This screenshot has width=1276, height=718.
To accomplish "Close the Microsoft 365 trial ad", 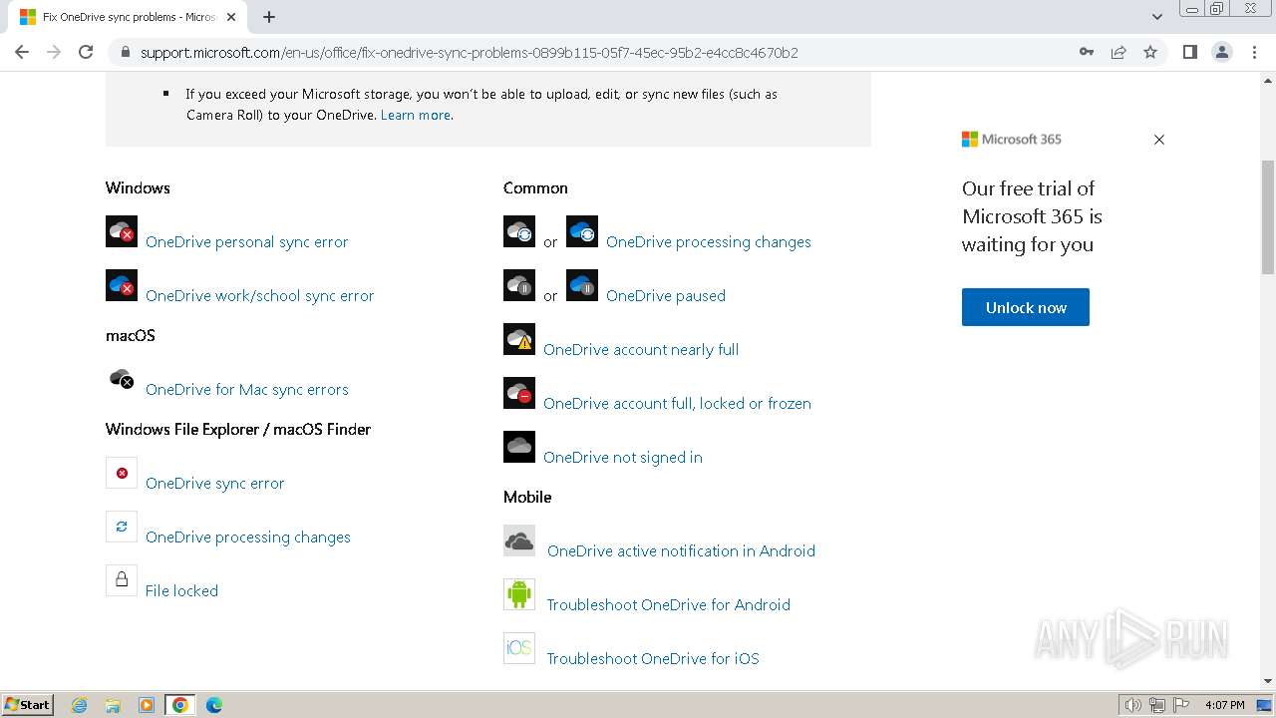I will tap(1158, 140).
